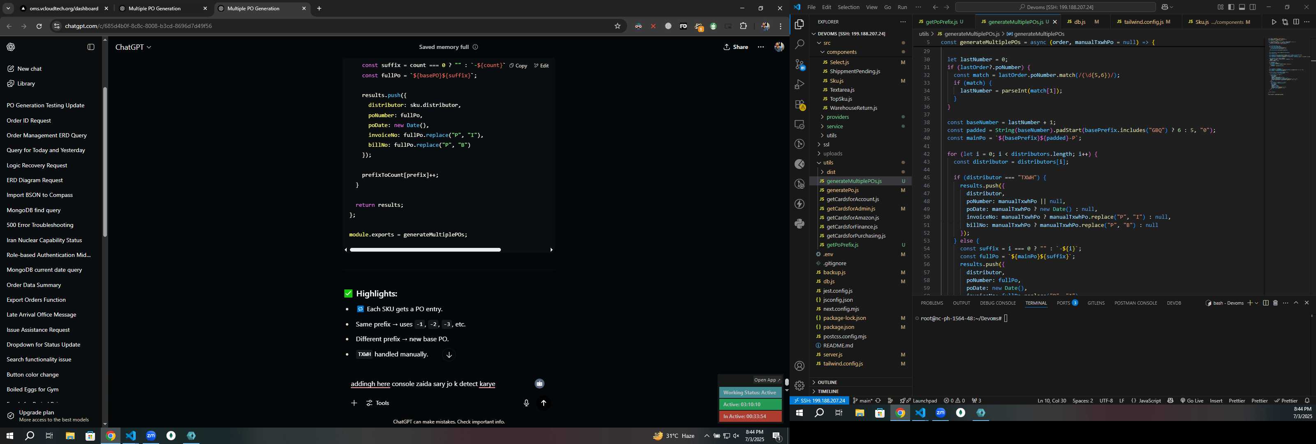
Task: Open VS Code Accounts icon
Action: 799,366
